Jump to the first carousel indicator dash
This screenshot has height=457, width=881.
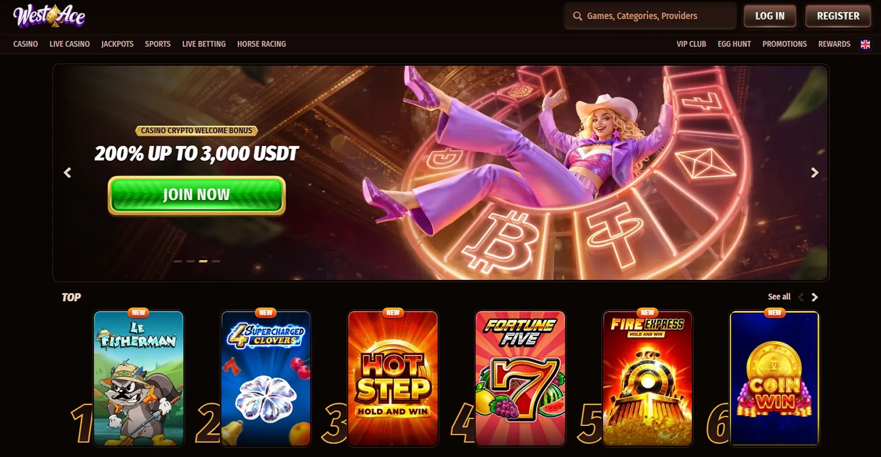(178, 261)
